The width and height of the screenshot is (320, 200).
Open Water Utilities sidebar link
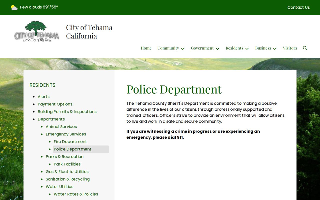click(x=59, y=186)
